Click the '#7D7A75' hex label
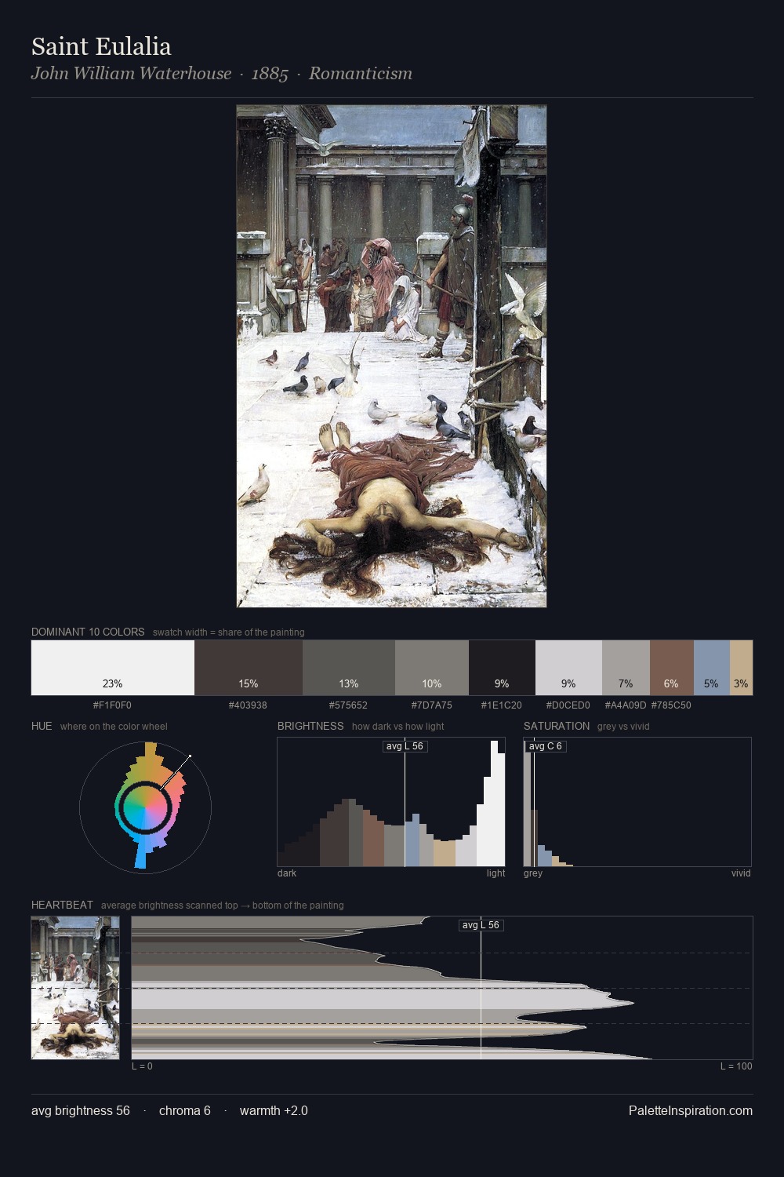Viewport: 784px width, 1177px height. point(432,705)
